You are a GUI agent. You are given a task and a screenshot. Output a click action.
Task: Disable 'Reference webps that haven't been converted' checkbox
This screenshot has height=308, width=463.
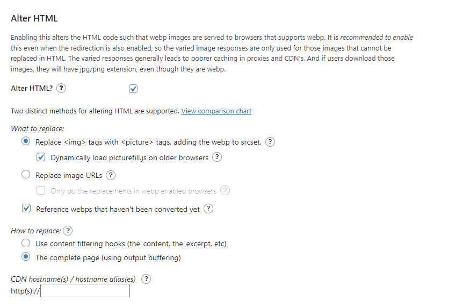(x=26, y=209)
